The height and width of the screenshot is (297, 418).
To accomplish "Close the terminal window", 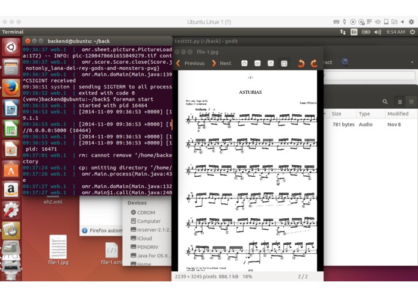I will (x=28, y=41).
